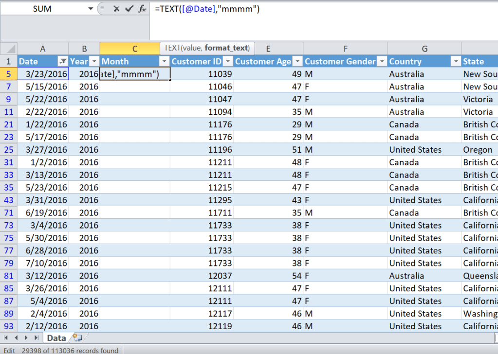Screen dimensions: 498x354
Task: Select row header 25
Action: 8,150
